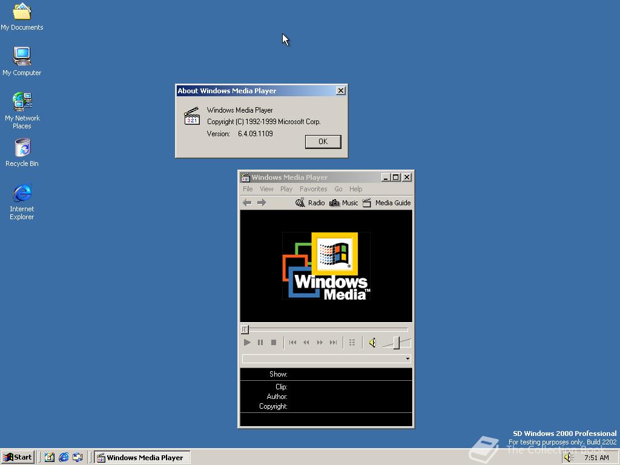Click the 7:51 AM tray clock
The height and width of the screenshot is (465, 620).
[596, 458]
